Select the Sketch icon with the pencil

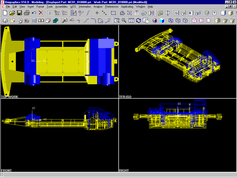pos(74,13)
